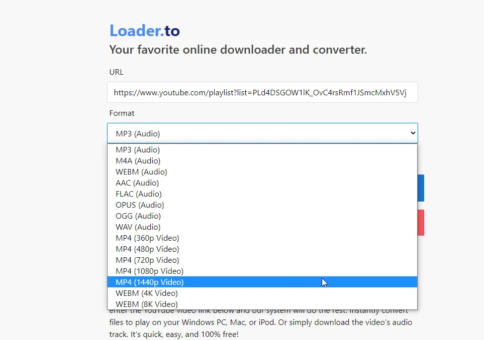Select MP4 (480p Video) format
The image size is (484, 340).
(262, 249)
